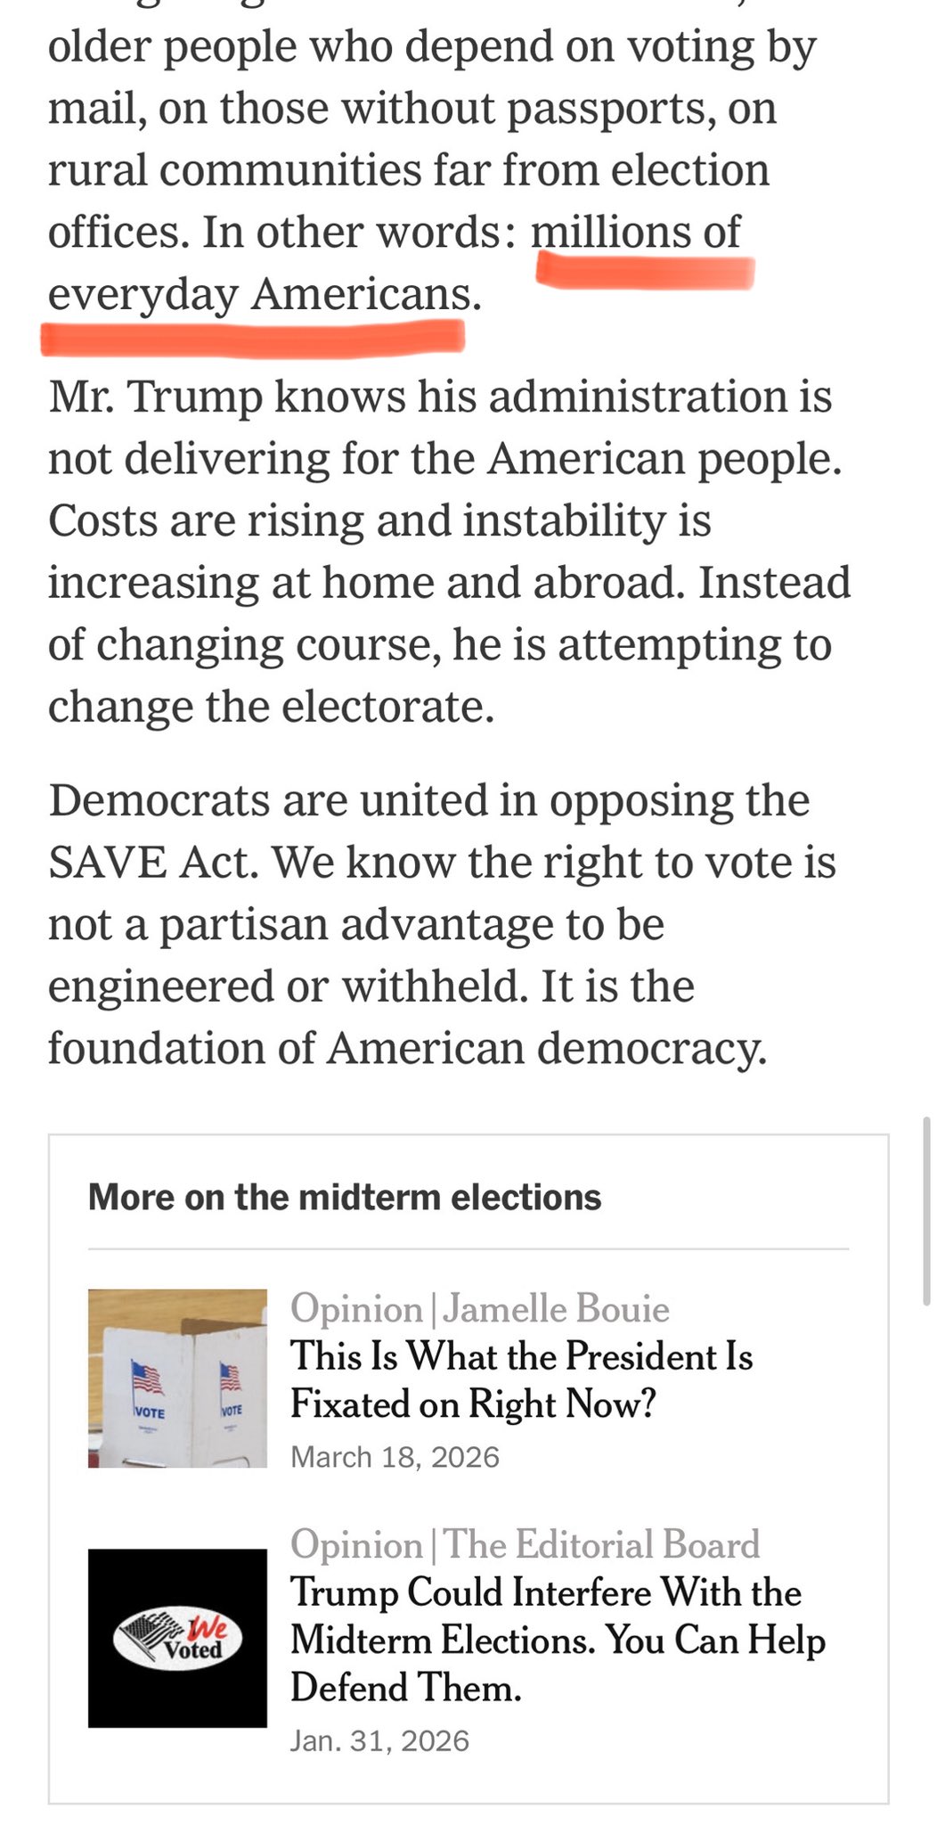Open the "We Voted" sticker thumbnail
The image size is (937, 1825).
pyautogui.click(x=177, y=1638)
